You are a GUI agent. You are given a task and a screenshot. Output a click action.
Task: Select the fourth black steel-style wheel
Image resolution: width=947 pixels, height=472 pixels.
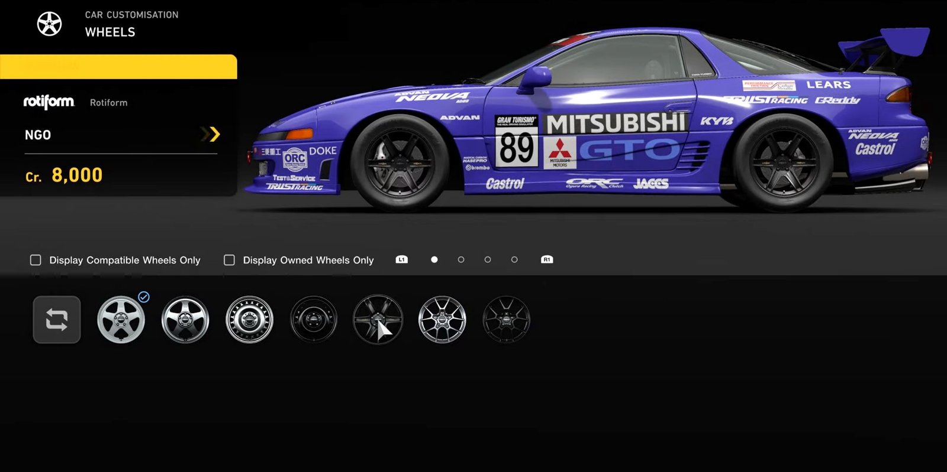pyautogui.click(x=314, y=320)
